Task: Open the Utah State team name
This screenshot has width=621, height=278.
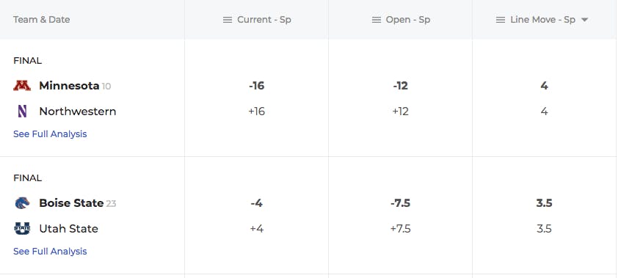Action: (68, 229)
